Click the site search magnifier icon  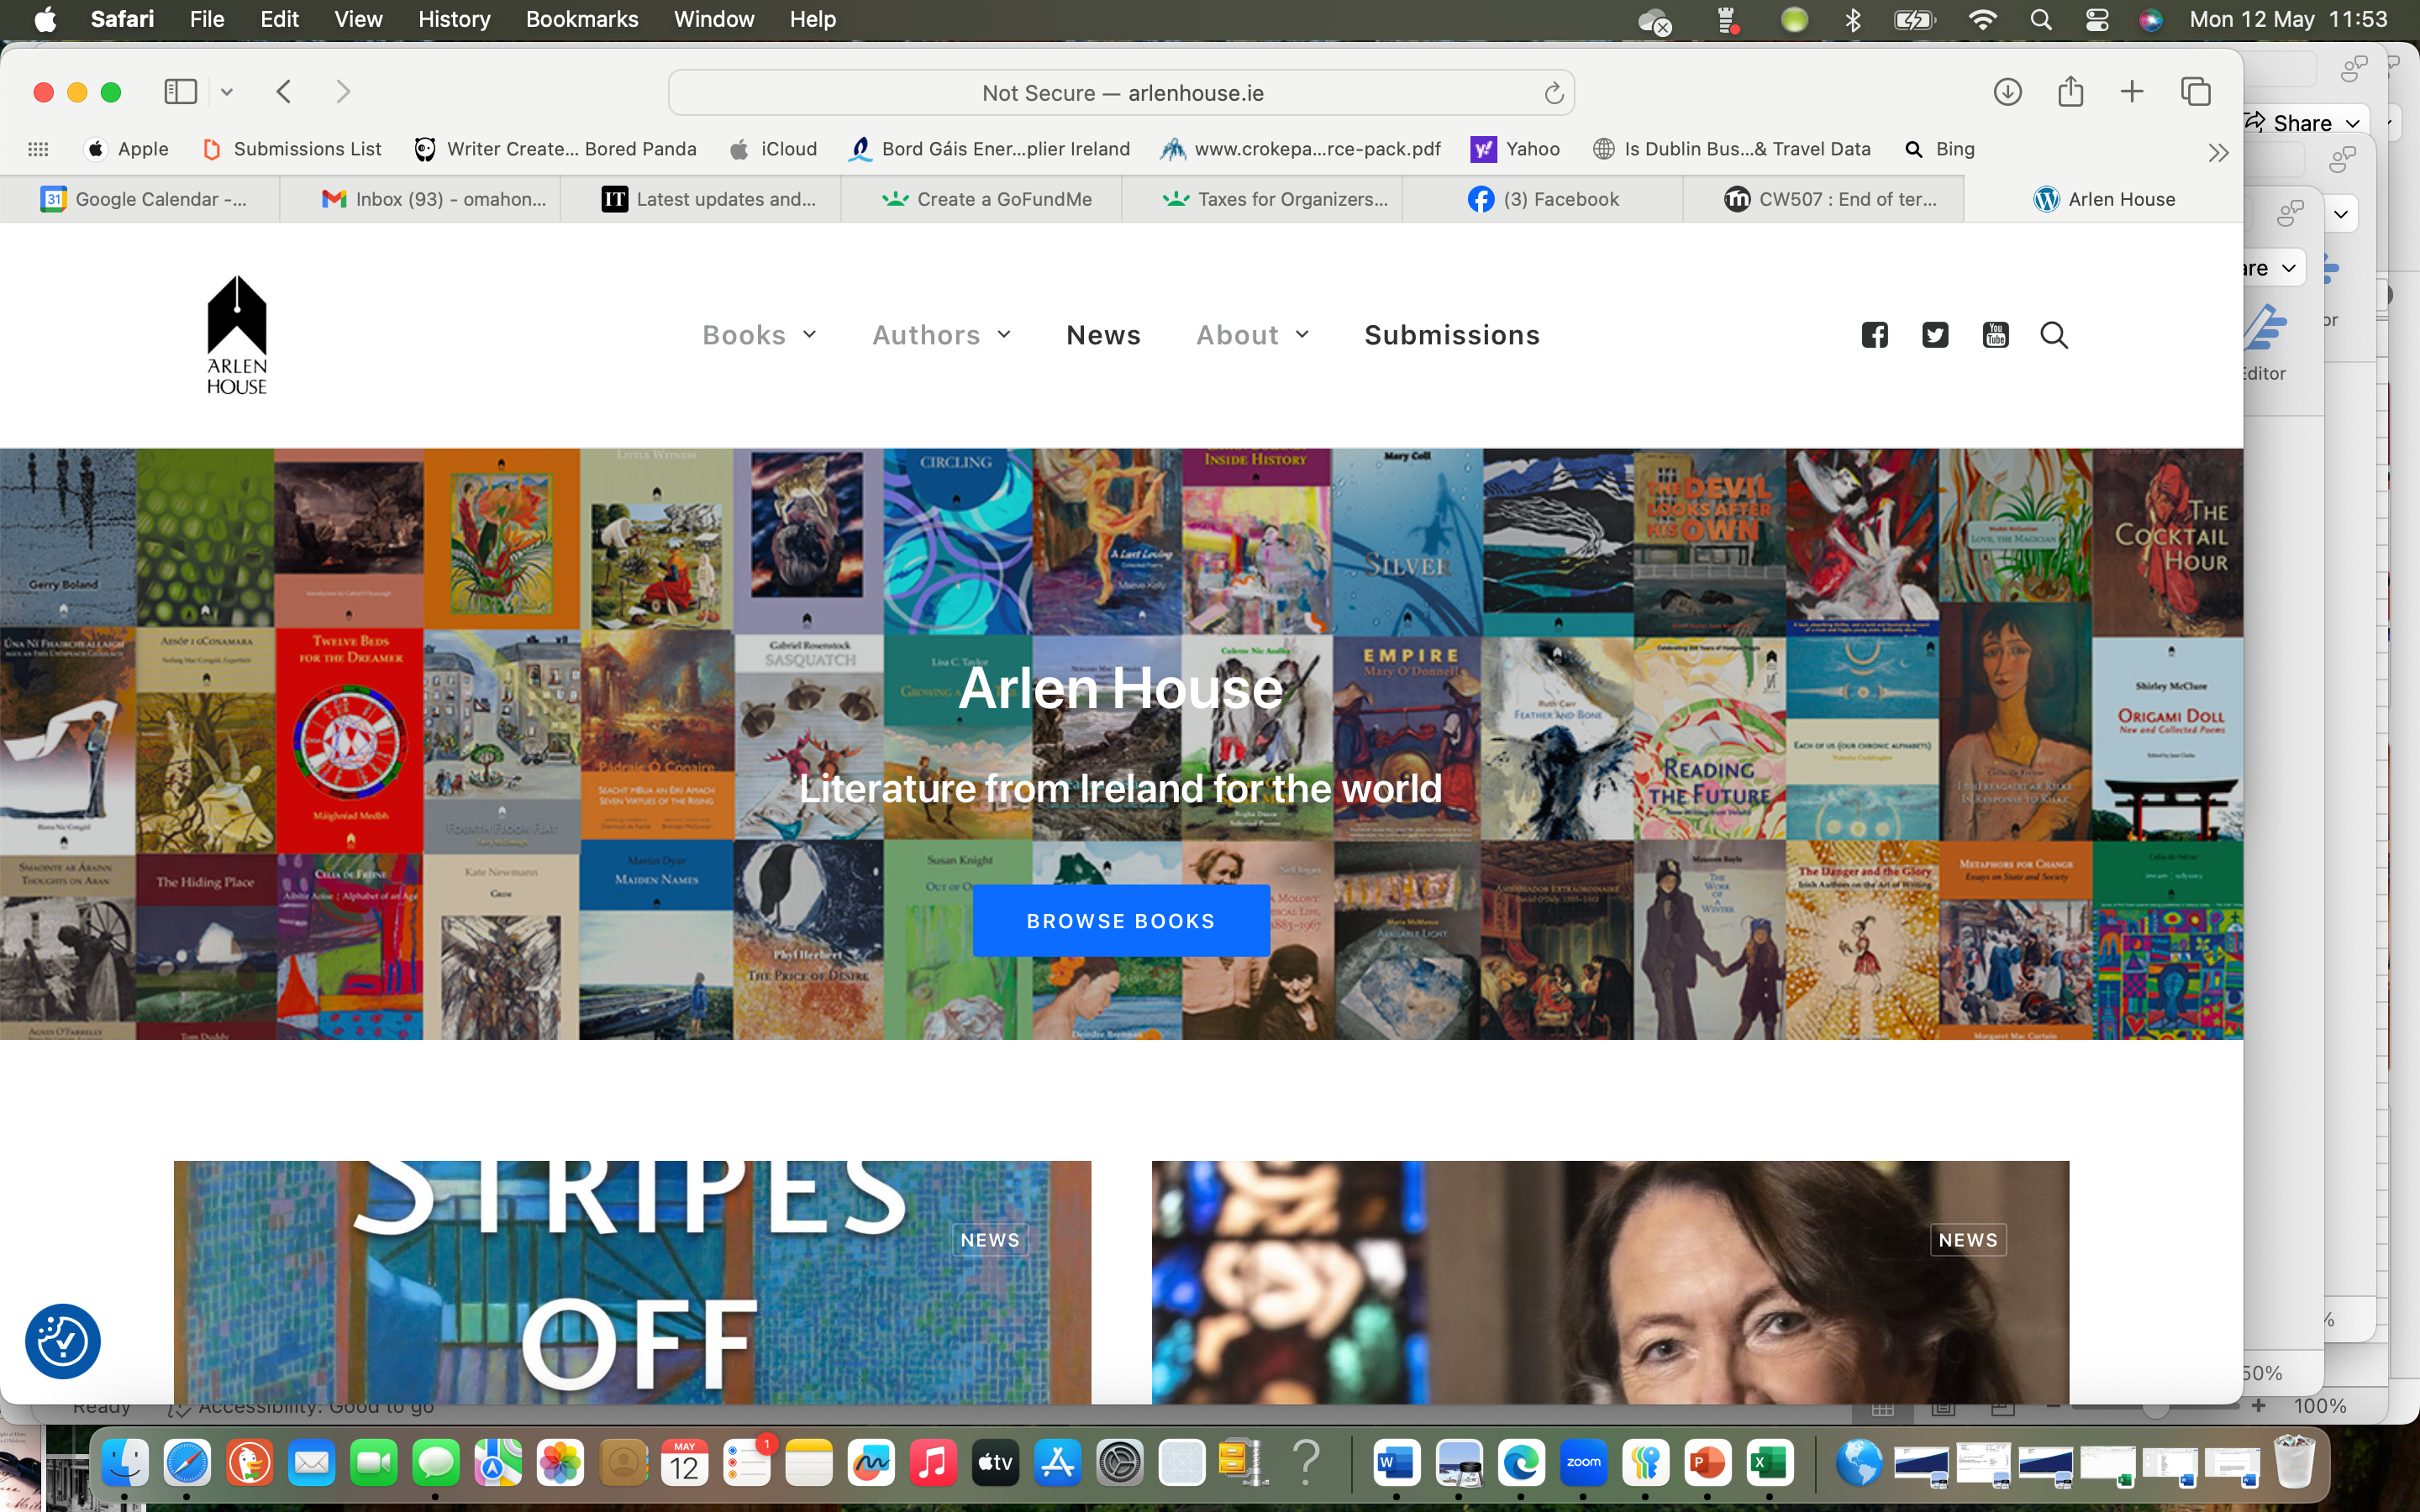point(2054,335)
